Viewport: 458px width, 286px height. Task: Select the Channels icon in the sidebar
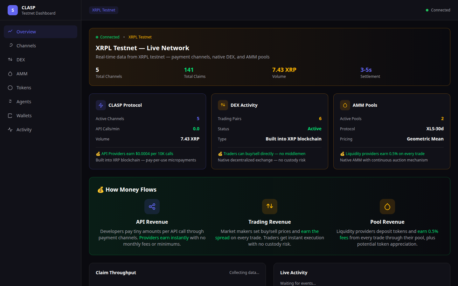[x=10, y=45]
